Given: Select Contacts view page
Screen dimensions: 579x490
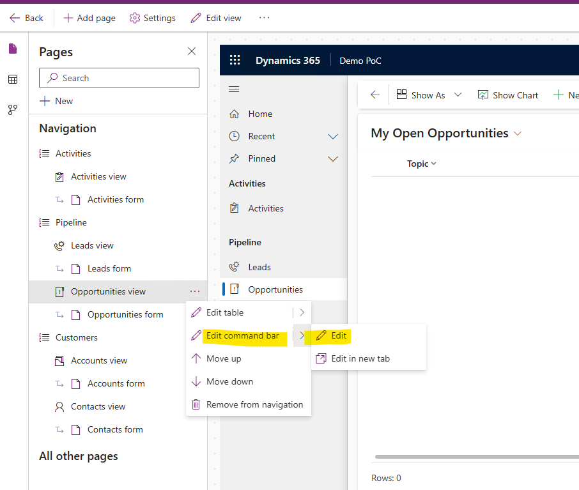Looking at the screenshot, I should point(98,406).
